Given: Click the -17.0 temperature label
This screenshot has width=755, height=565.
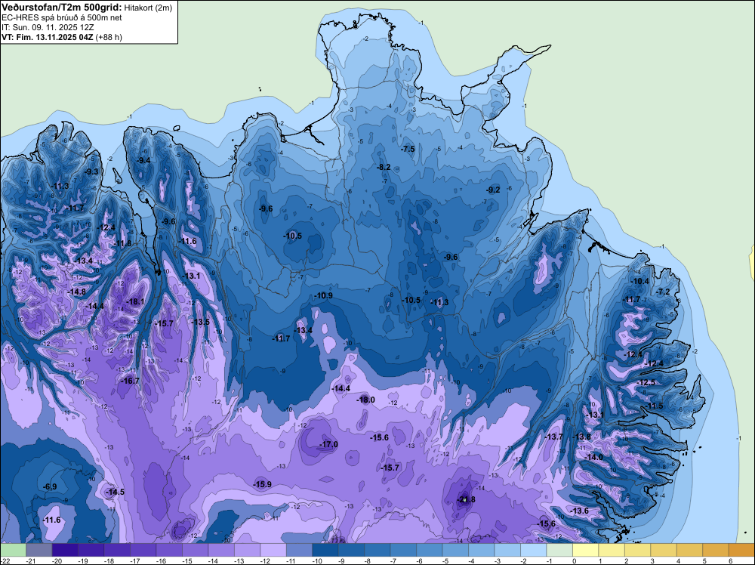Looking at the screenshot, I should [x=329, y=444].
